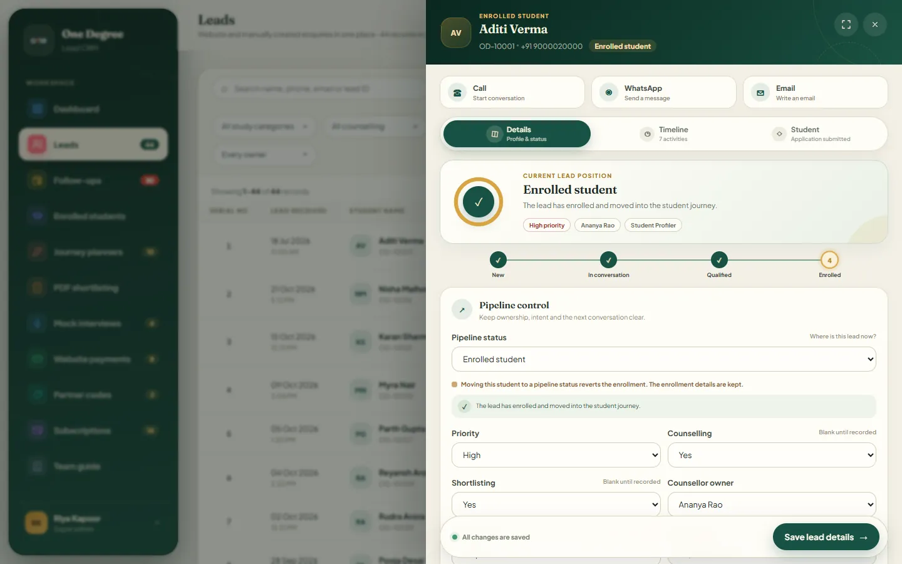Click the AV avatar in the panel header
The height and width of the screenshot is (564, 902).
click(x=456, y=33)
